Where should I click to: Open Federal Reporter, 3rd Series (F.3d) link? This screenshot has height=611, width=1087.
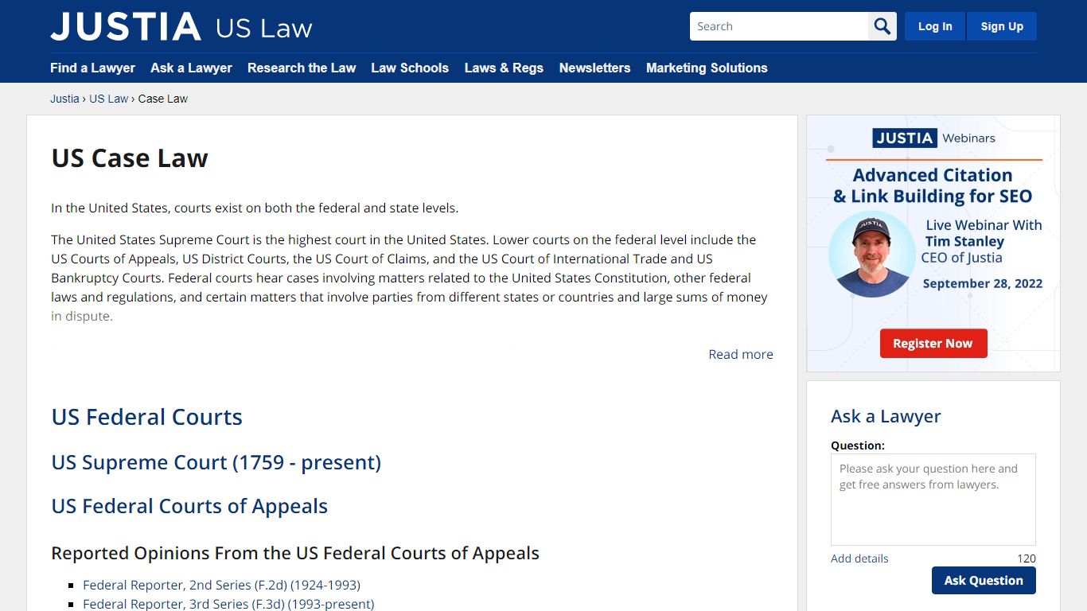[x=228, y=604]
